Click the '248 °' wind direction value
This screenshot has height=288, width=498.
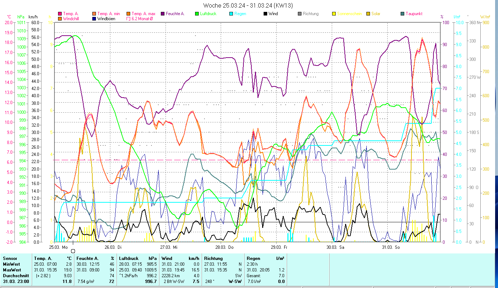pos(210,282)
